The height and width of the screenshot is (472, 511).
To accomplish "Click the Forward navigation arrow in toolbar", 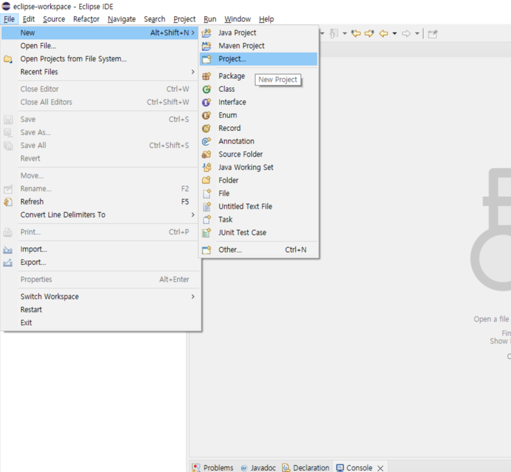I will pyautogui.click(x=406, y=33).
